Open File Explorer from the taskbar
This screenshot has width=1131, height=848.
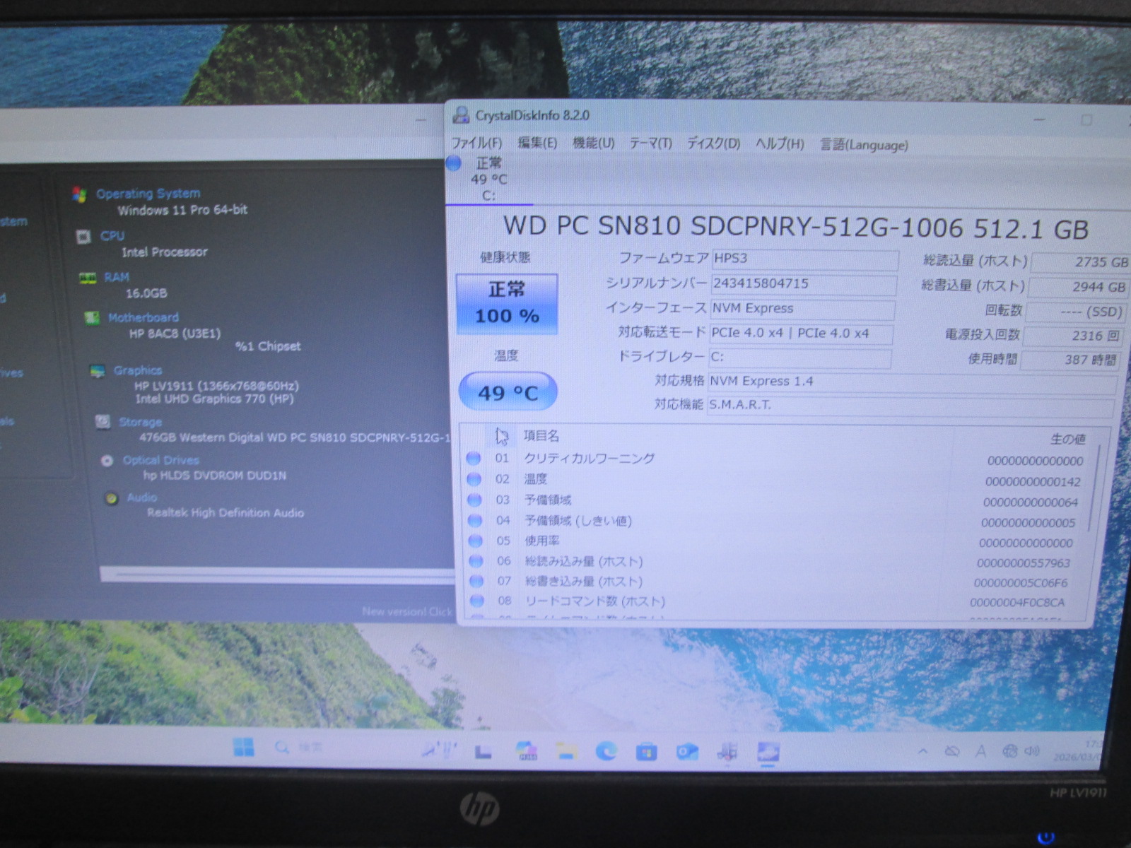point(565,750)
